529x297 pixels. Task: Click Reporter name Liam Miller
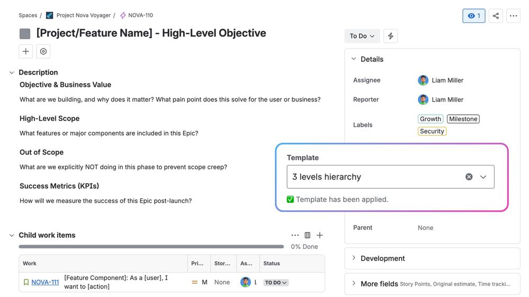click(447, 99)
